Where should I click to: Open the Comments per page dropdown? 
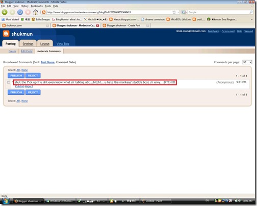247,62
